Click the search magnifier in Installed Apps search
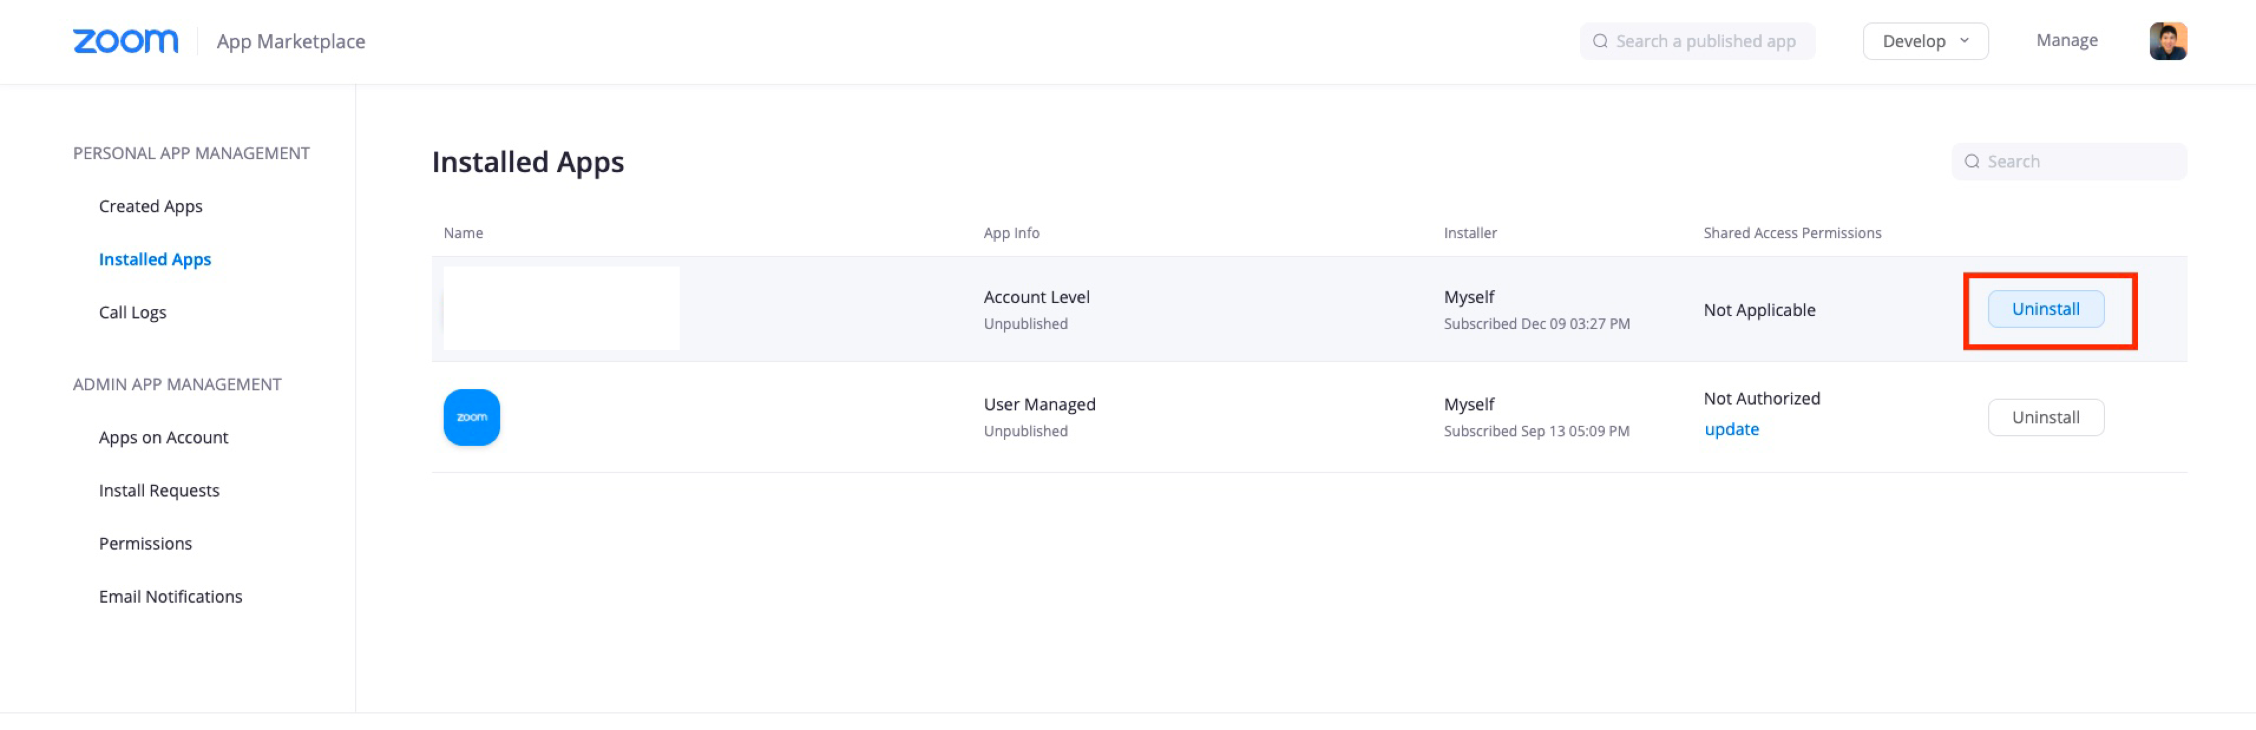The image size is (2256, 730). tap(1972, 161)
